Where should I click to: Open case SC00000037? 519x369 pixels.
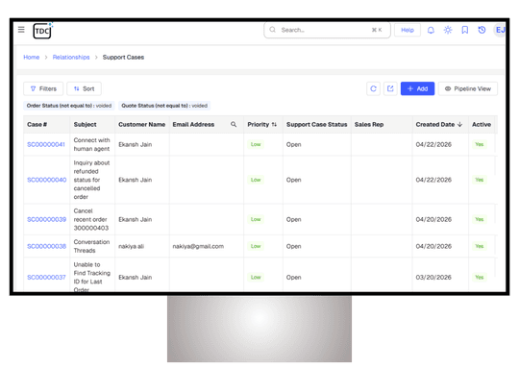[46, 278]
